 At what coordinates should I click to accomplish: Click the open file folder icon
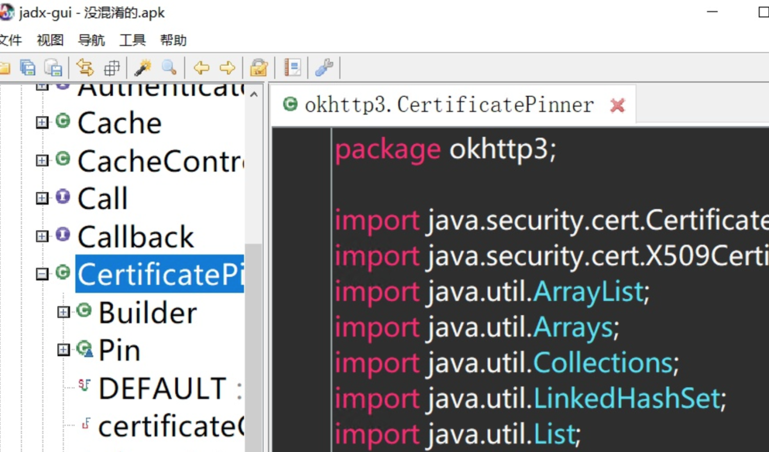click(5, 68)
